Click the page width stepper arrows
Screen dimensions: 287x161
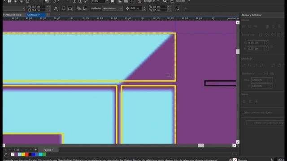point(48,7)
